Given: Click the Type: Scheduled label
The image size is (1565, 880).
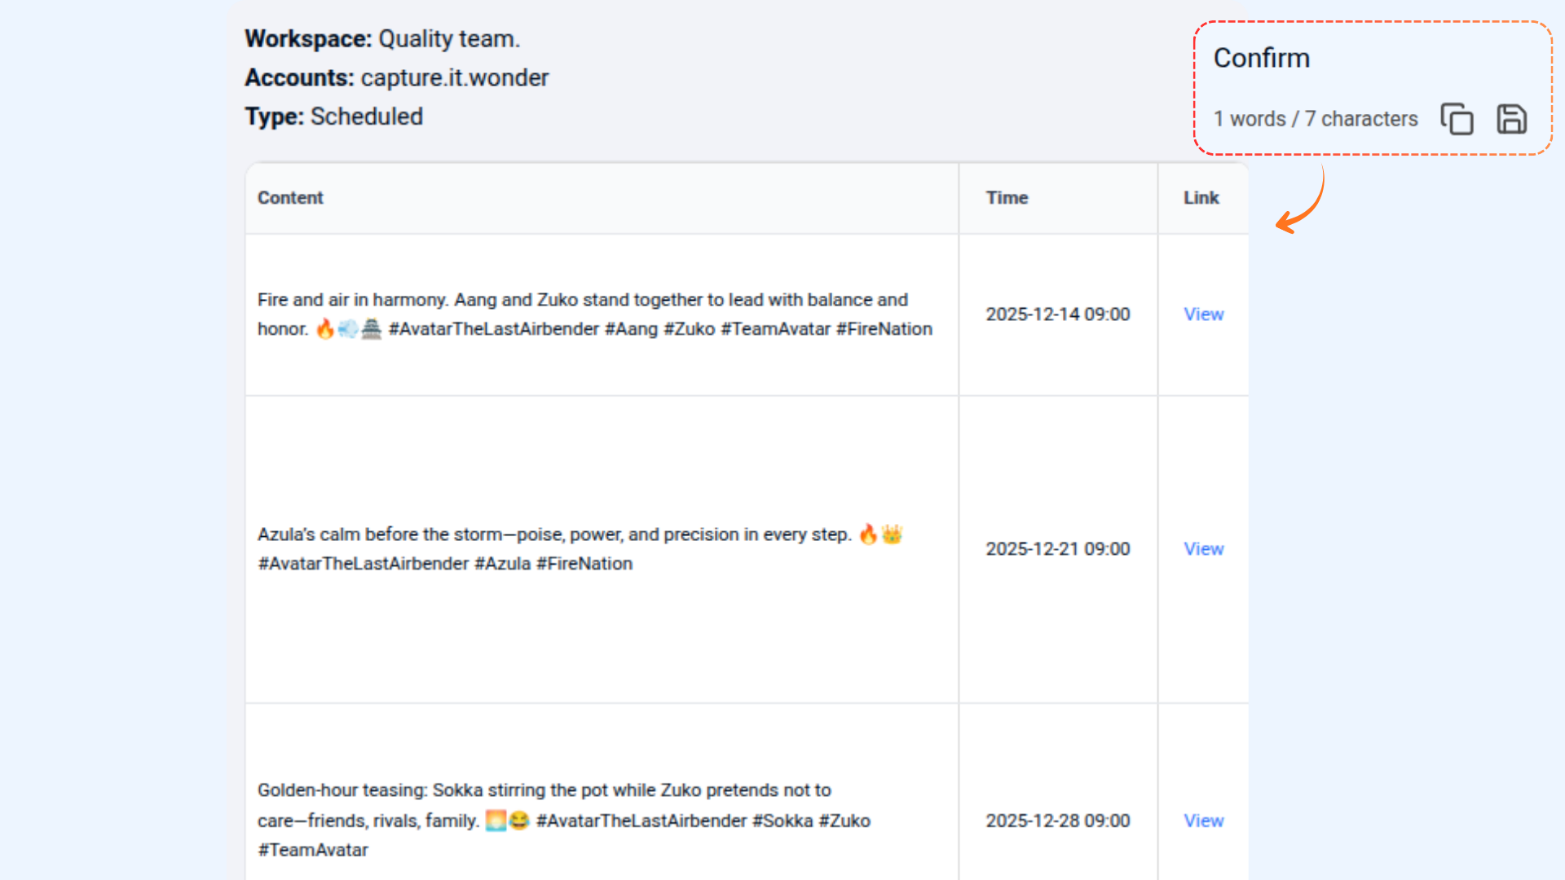Looking at the screenshot, I should [x=333, y=117].
